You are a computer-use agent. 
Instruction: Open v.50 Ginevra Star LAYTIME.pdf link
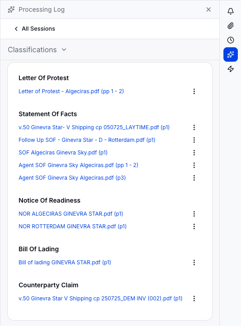(94, 127)
